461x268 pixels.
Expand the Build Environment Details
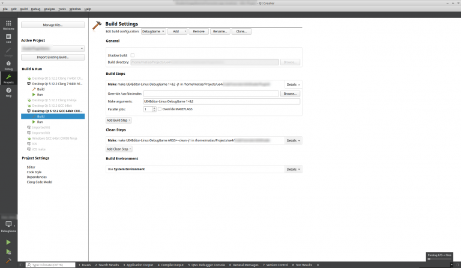(x=293, y=169)
